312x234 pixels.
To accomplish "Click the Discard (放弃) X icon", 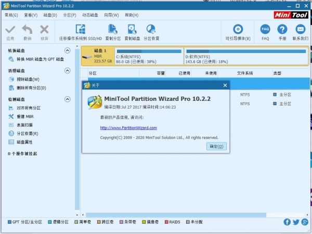I will [44, 30].
